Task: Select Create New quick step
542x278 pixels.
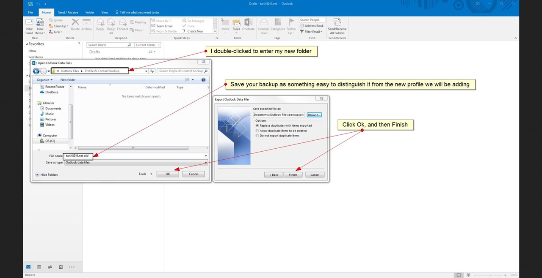Action: coord(193,31)
